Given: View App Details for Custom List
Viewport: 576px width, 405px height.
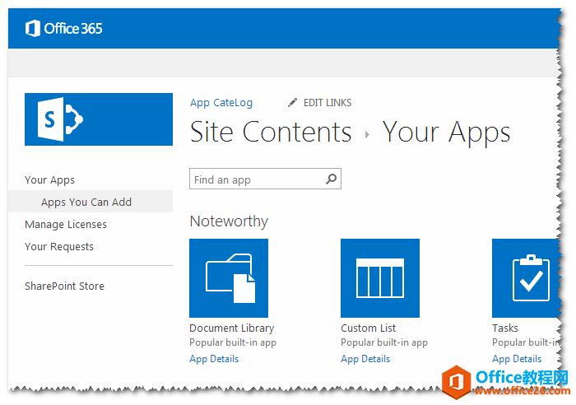Looking at the screenshot, I should coord(365,359).
